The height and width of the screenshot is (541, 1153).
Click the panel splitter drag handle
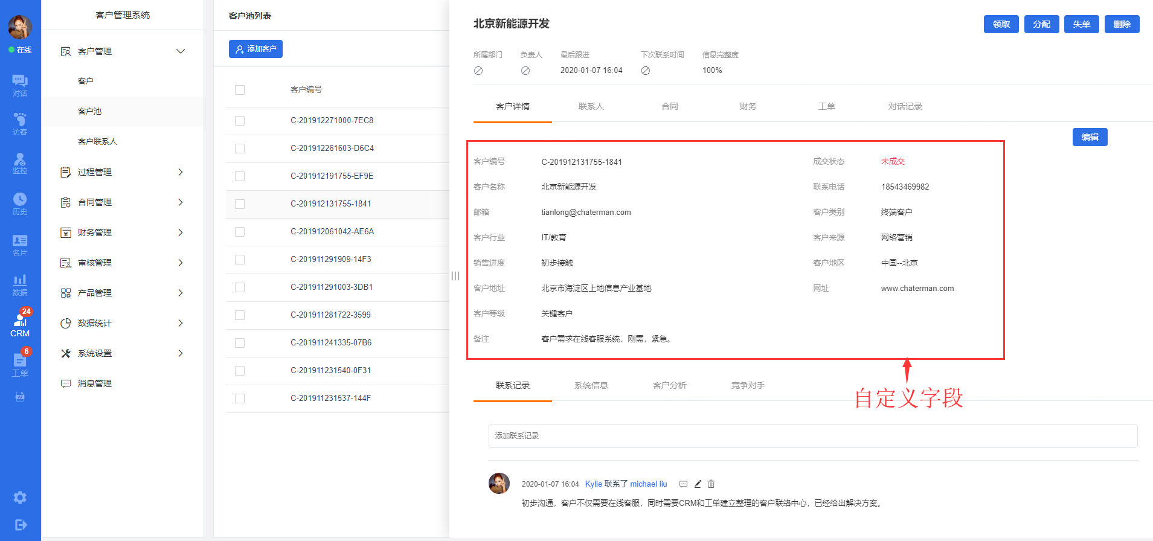click(x=455, y=276)
